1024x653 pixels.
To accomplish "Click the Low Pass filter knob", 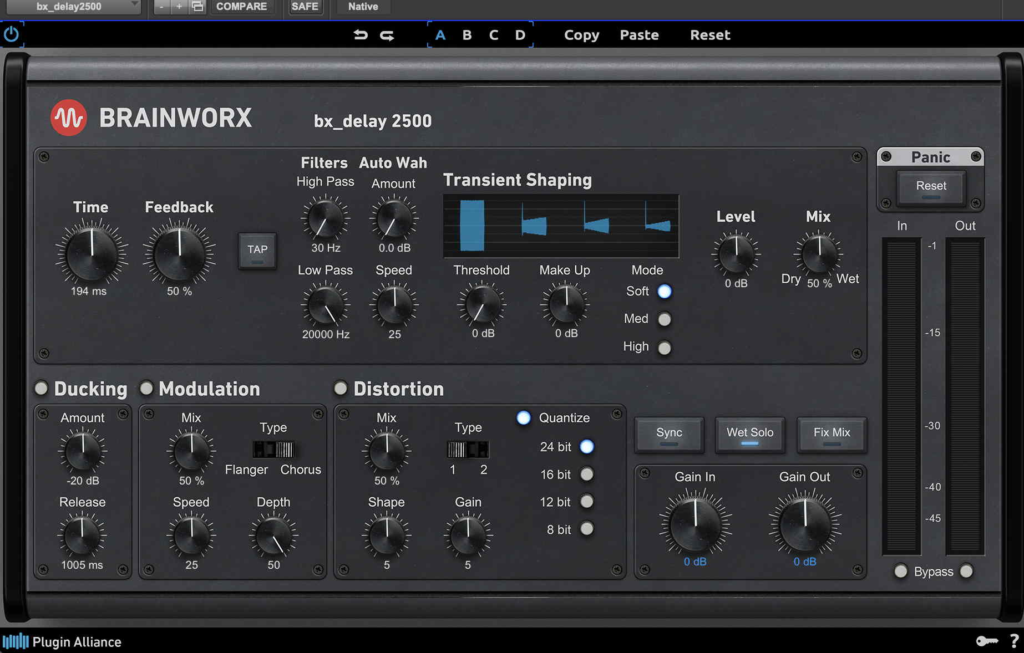I will click(x=325, y=305).
